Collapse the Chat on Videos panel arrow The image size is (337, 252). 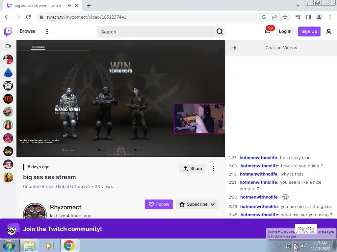tap(233, 48)
